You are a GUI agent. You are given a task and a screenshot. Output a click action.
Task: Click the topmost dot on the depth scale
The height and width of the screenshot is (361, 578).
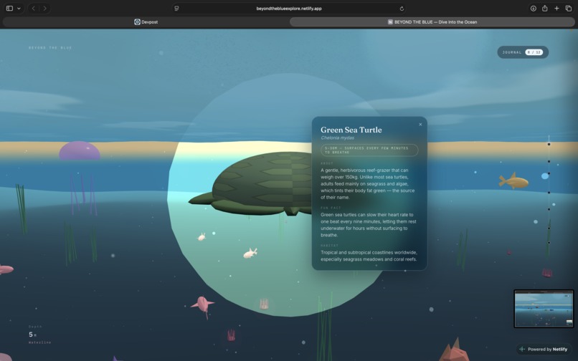coord(549,144)
